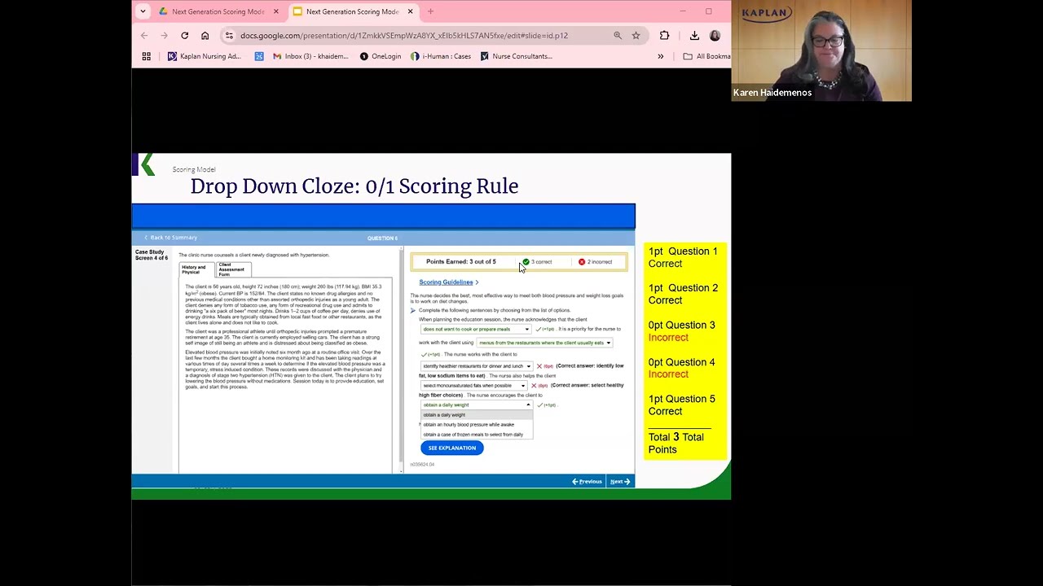Click the Scoring Model label on the slide
The height and width of the screenshot is (586, 1043).
pos(194,170)
